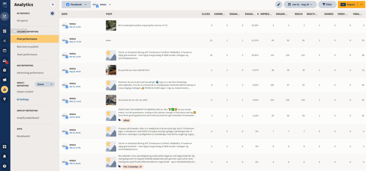This screenshot has height=171, width=366.
Task: Go to Team performance report
Action: pyautogui.click(x=27, y=55)
